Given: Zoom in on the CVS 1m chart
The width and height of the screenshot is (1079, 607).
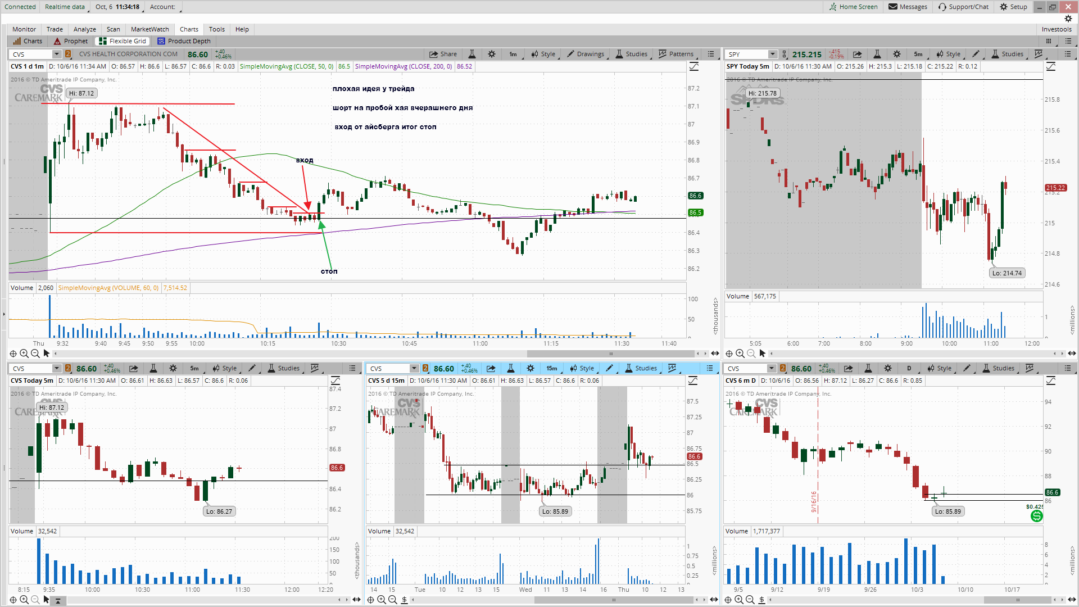Looking at the screenshot, I should [x=24, y=354].
